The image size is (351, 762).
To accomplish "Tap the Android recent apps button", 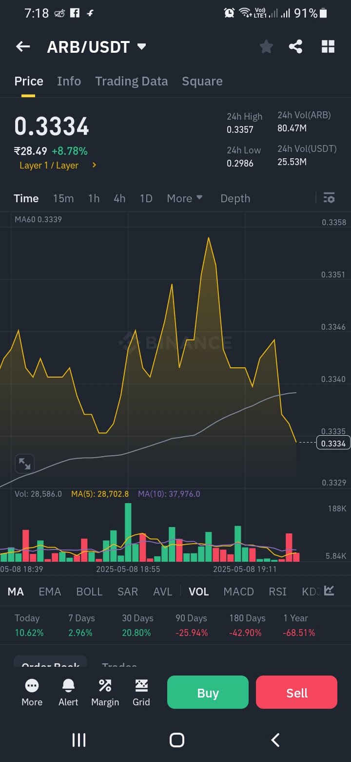I will click(79, 740).
